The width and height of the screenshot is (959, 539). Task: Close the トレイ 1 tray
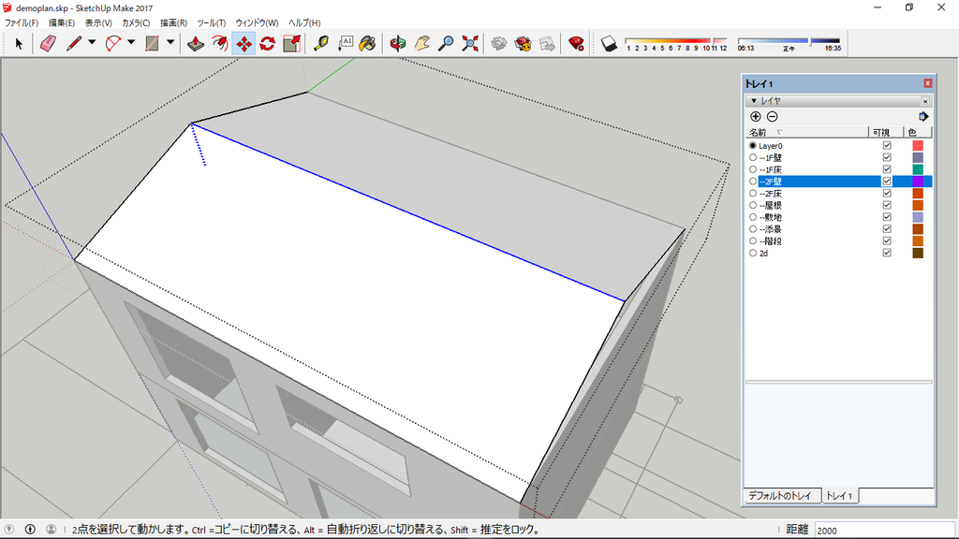tap(928, 83)
